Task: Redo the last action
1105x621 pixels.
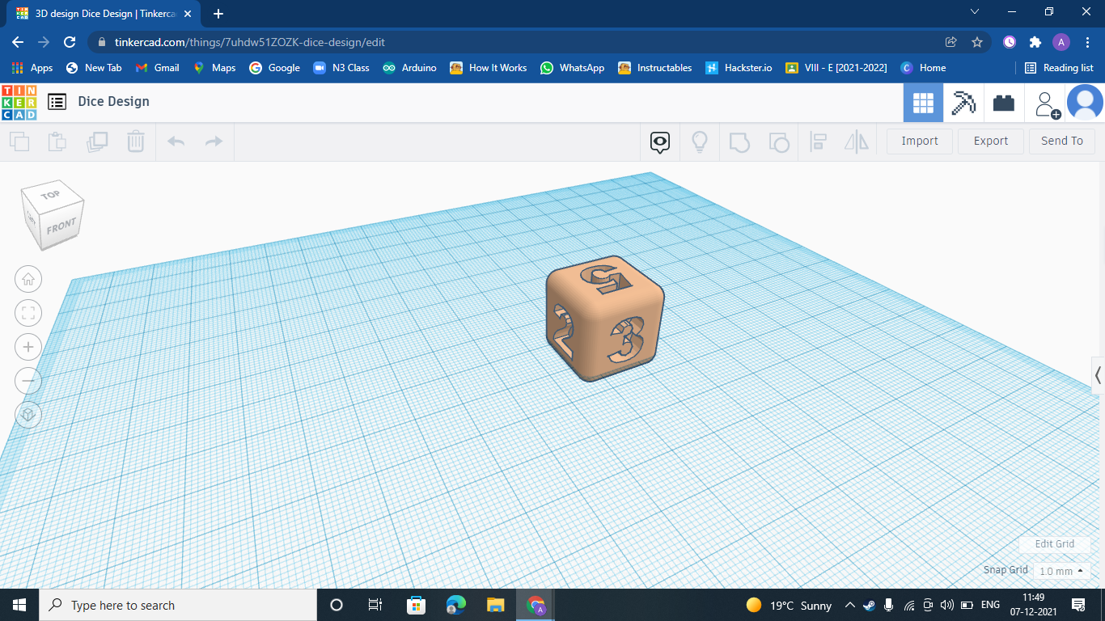Action: point(214,142)
